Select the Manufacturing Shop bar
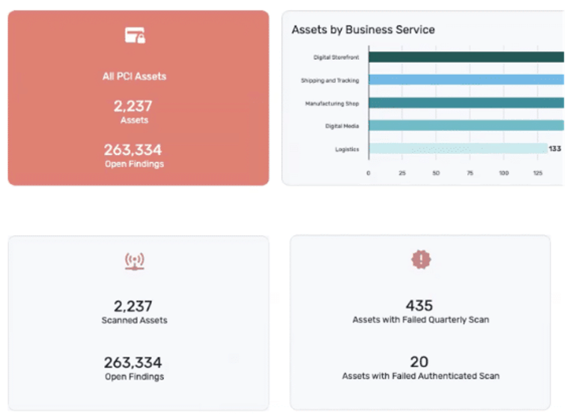 coord(466,103)
